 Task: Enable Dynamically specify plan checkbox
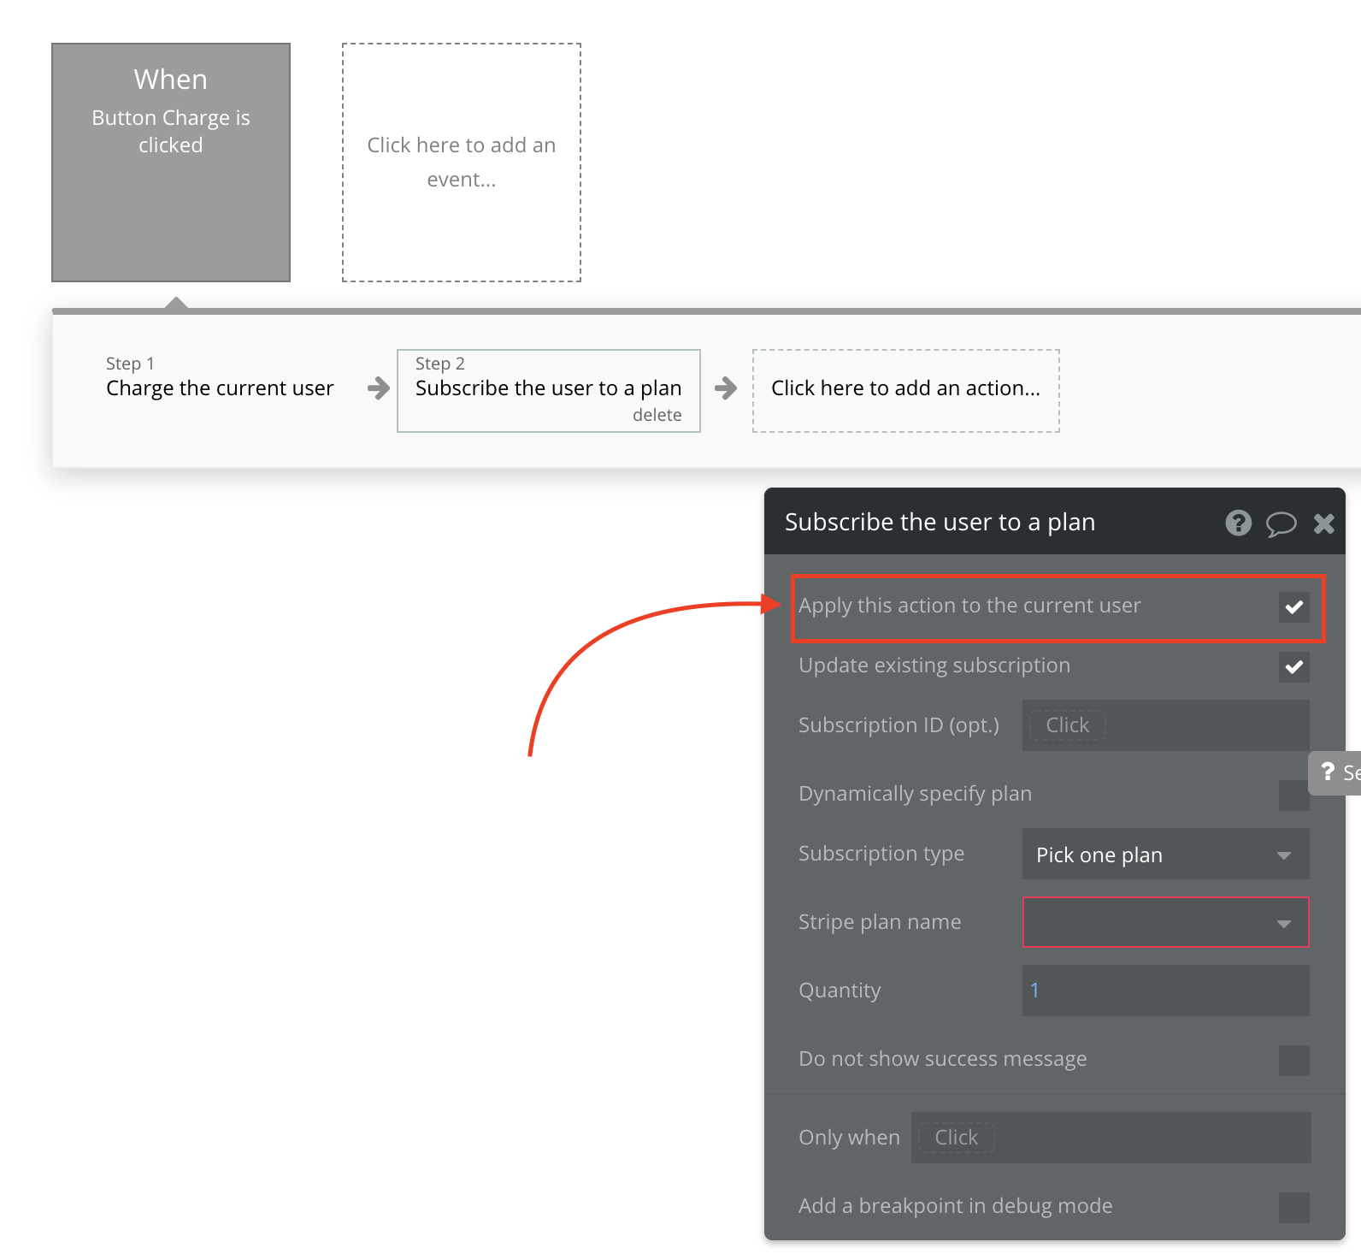[1293, 795]
